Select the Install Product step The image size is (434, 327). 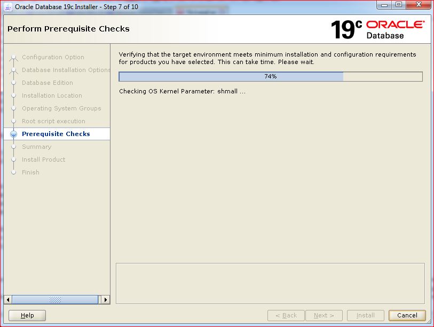pyautogui.click(x=43, y=159)
